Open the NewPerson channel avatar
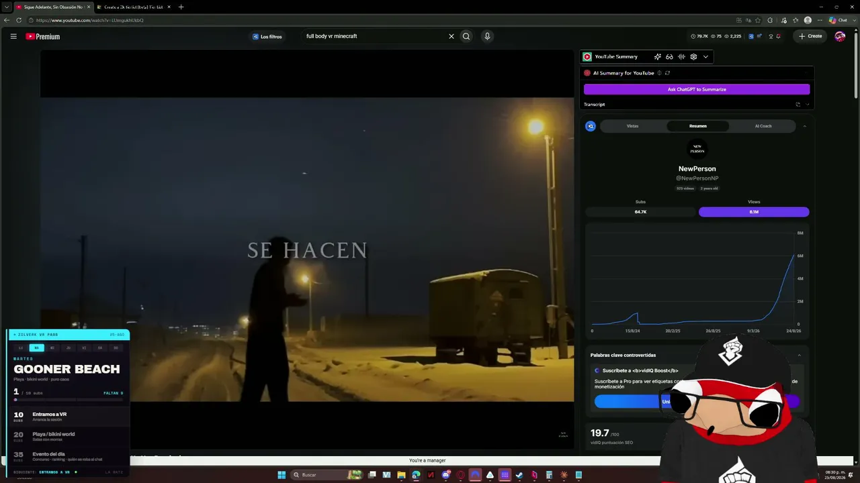860x483 pixels. 697,148
